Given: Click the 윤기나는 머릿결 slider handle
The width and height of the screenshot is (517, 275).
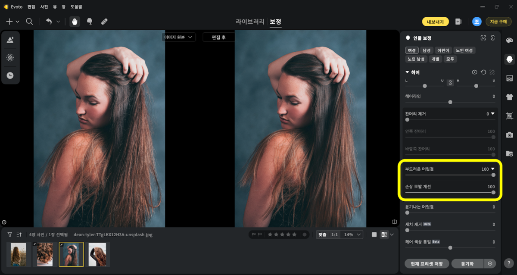Looking at the screenshot, I should pyautogui.click(x=408, y=212).
